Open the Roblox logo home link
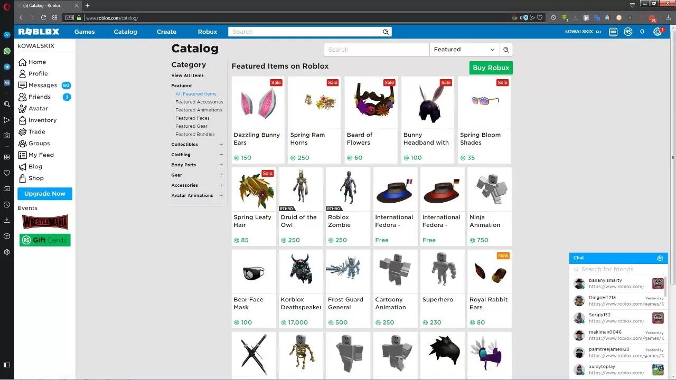The width and height of the screenshot is (676, 380). tap(39, 32)
